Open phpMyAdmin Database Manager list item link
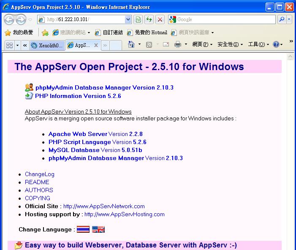This screenshot has height=250, width=296. (96, 158)
